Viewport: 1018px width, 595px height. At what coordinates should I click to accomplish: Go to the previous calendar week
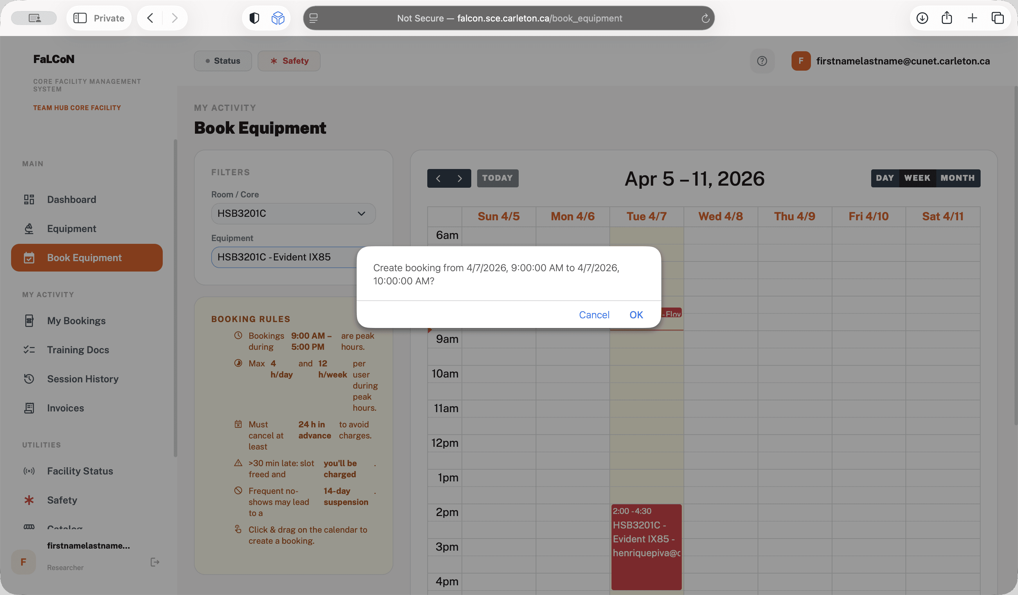(x=438, y=178)
